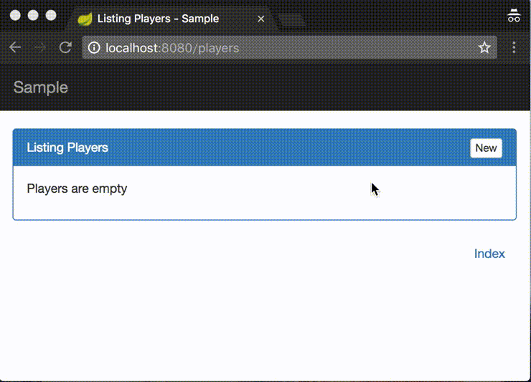Open the Index link
This screenshot has width=531, height=382.
[x=489, y=254]
